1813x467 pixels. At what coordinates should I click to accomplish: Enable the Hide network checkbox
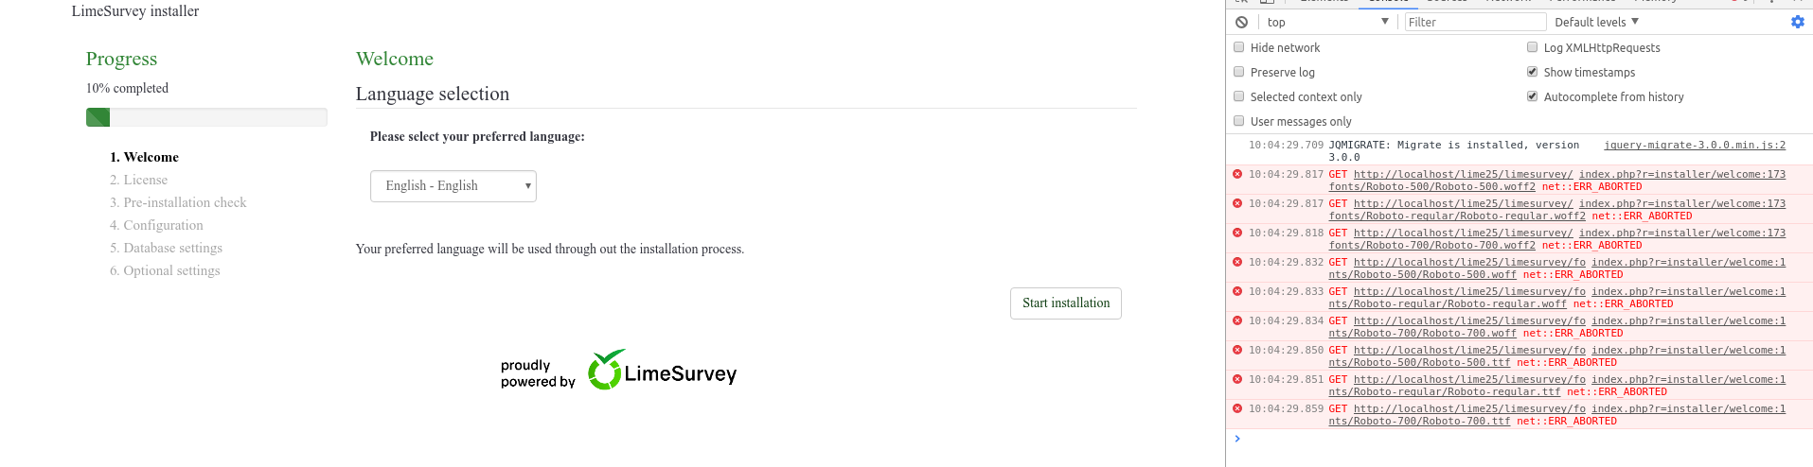coord(1239,47)
